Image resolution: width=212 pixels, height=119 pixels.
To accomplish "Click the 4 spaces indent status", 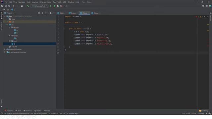I will tap(201, 113).
